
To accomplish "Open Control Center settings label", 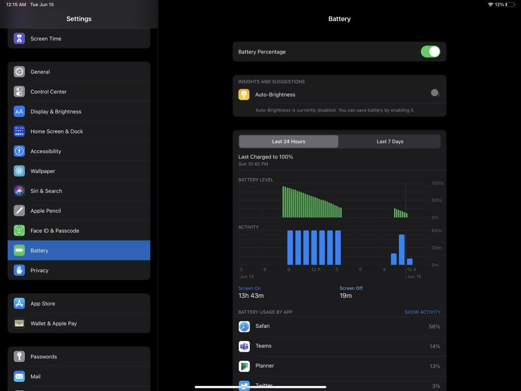I will pos(48,92).
